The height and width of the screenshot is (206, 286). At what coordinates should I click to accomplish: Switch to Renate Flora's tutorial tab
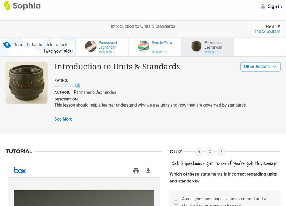pyautogui.click(x=154, y=47)
